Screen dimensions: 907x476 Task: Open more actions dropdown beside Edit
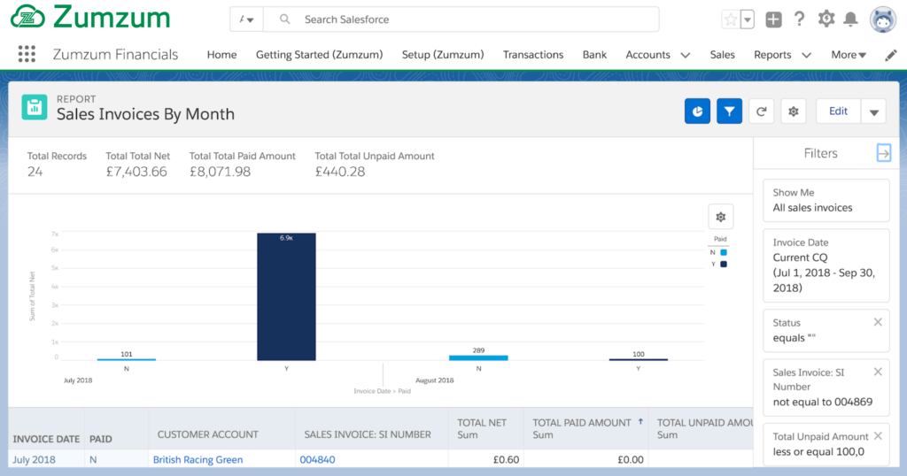click(x=874, y=111)
